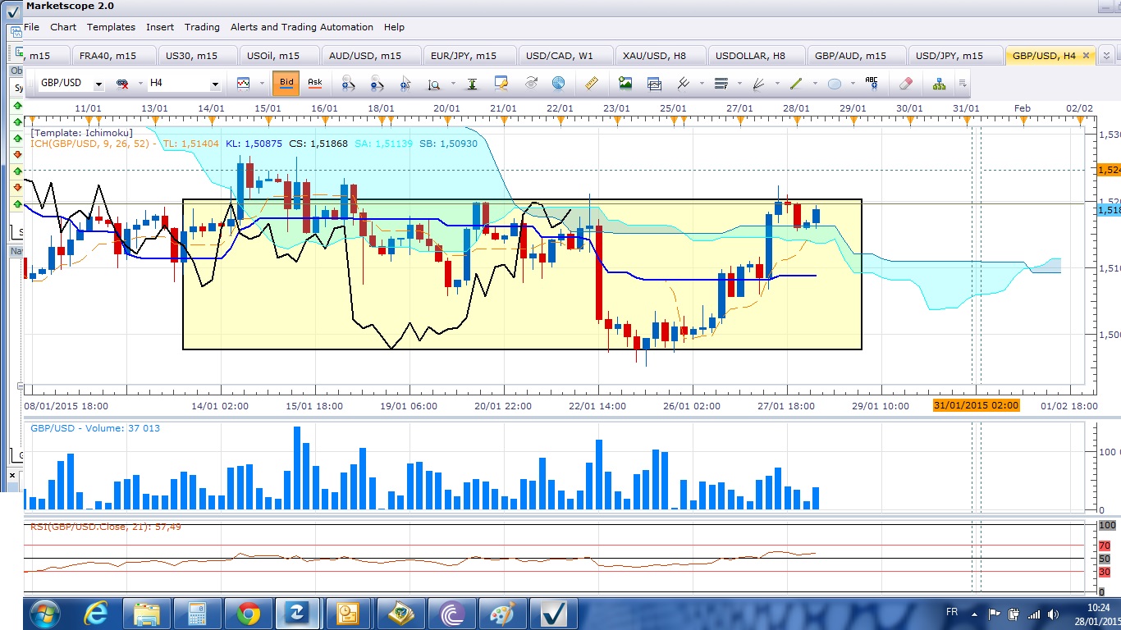The image size is (1121, 630).
Task: Open Google Chrome from the taskbar
Action: pyautogui.click(x=248, y=613)
